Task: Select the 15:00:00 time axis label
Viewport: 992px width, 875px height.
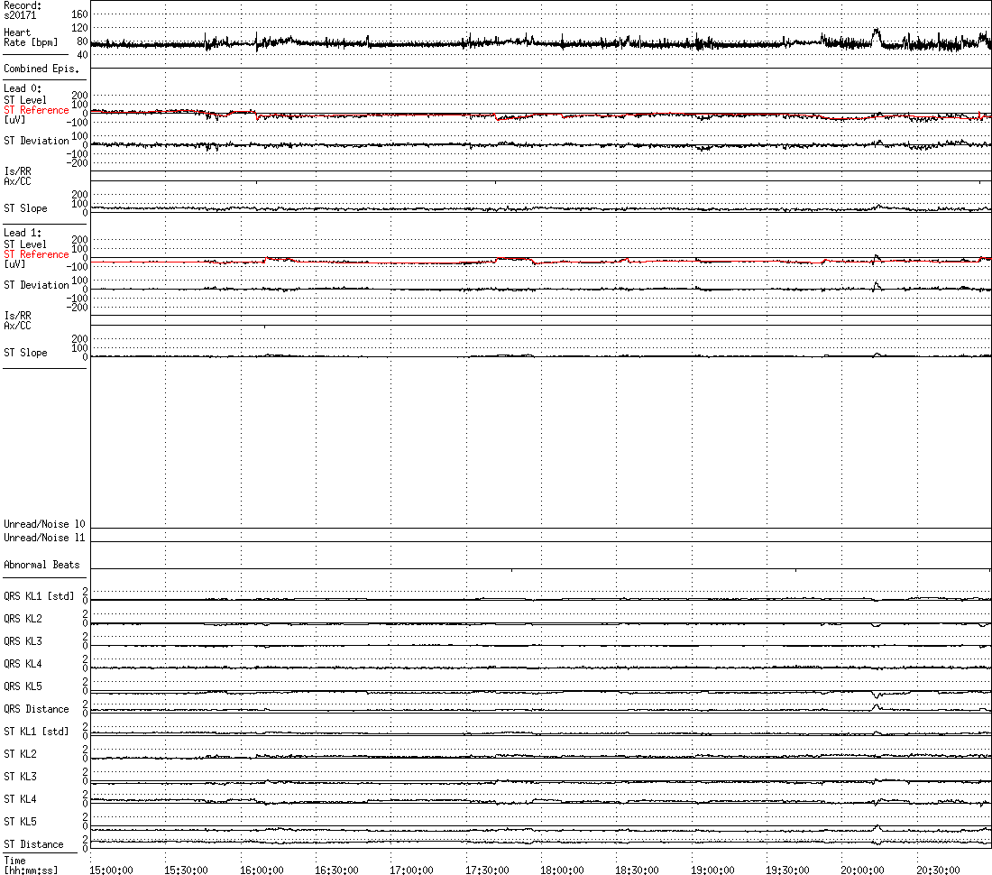Action: tap(111, 870)
